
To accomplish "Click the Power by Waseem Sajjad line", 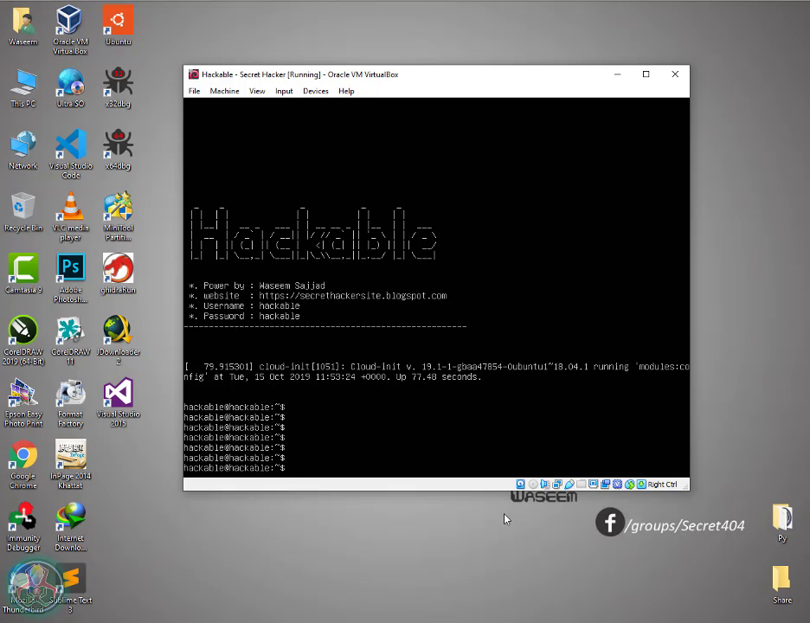I will [257, 286].
